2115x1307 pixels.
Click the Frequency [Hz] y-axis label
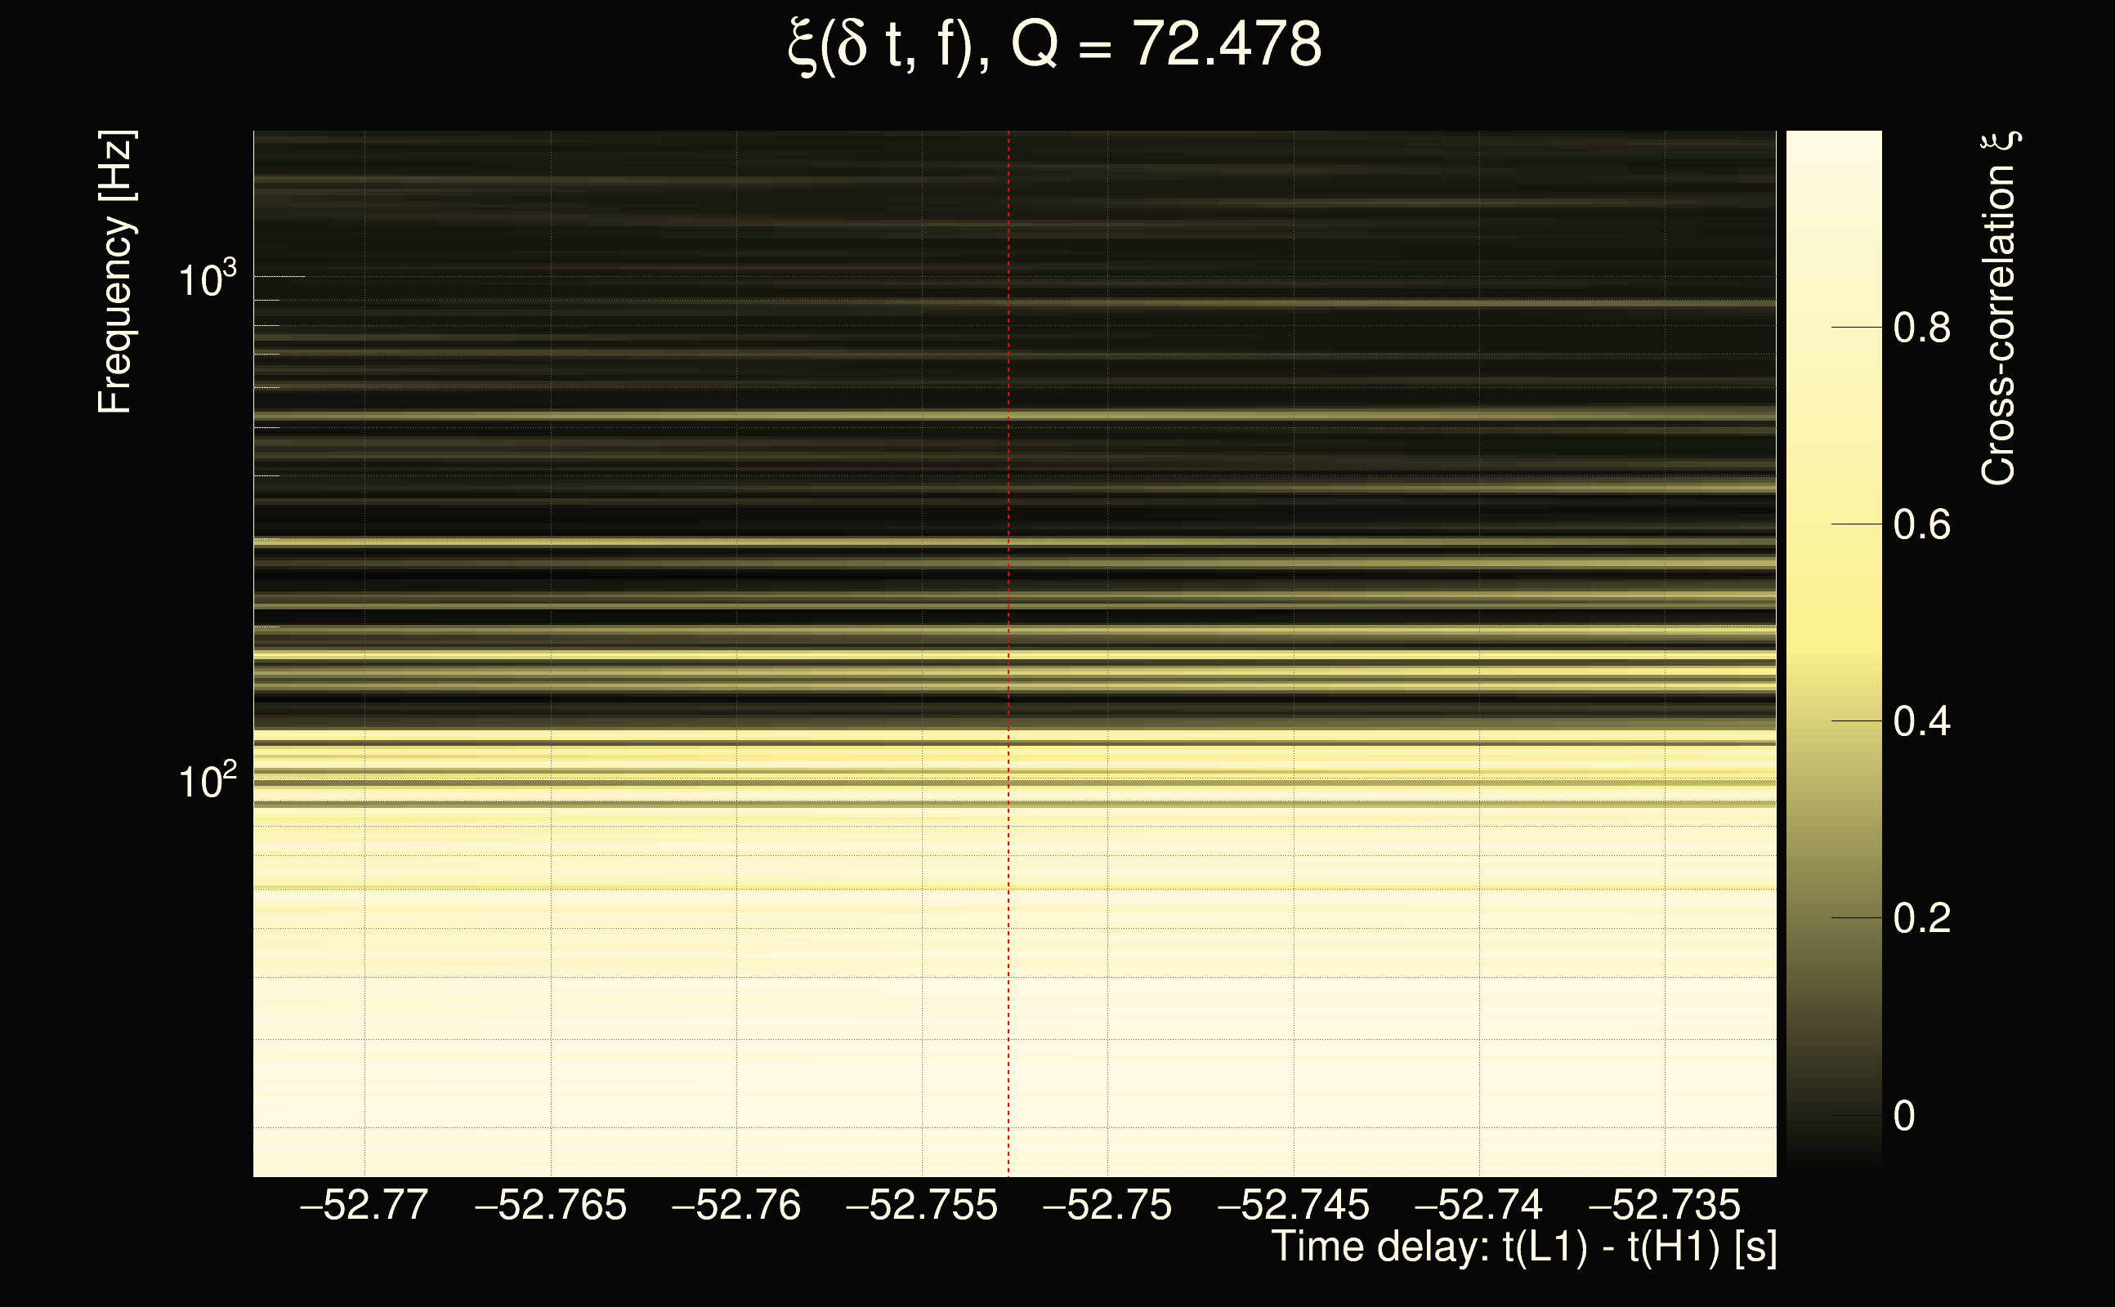pyautogui.click(x=115, y=272)
